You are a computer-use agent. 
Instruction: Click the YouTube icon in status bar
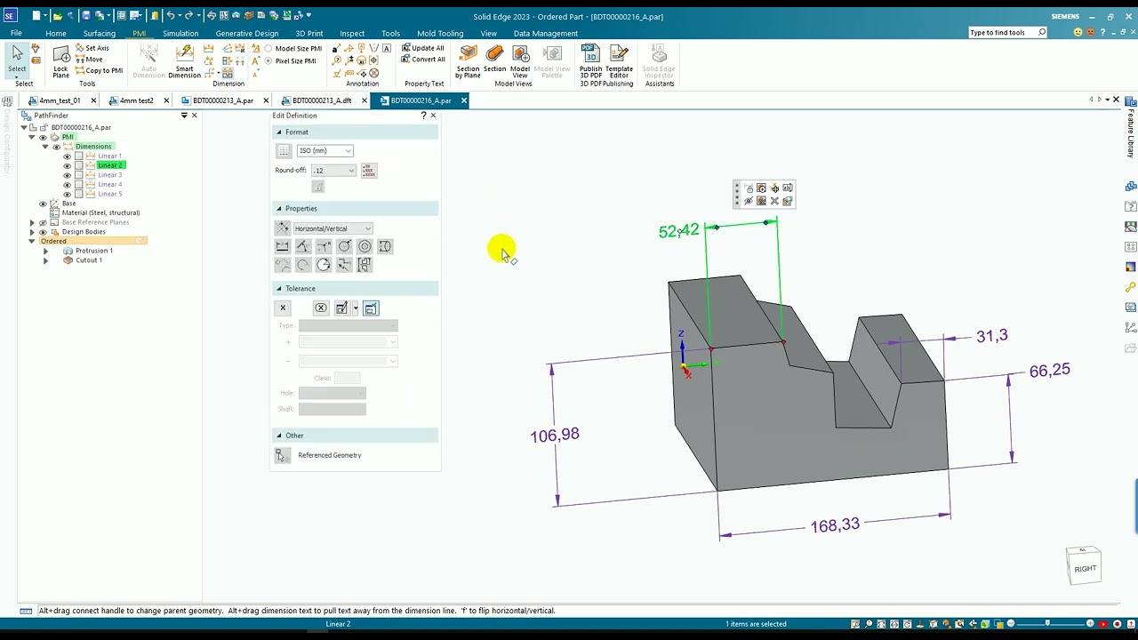1102,624
